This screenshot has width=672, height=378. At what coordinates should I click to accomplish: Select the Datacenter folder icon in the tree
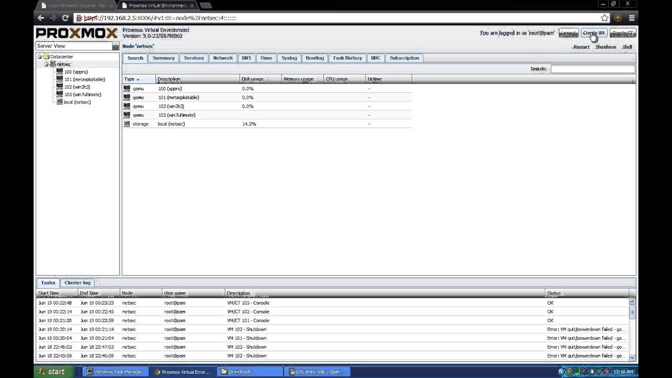(46, 57)
